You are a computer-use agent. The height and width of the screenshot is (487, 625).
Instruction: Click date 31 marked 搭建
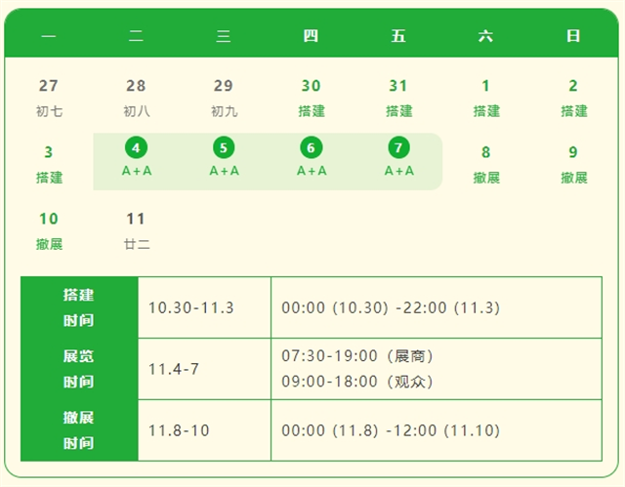coord(398,97)
